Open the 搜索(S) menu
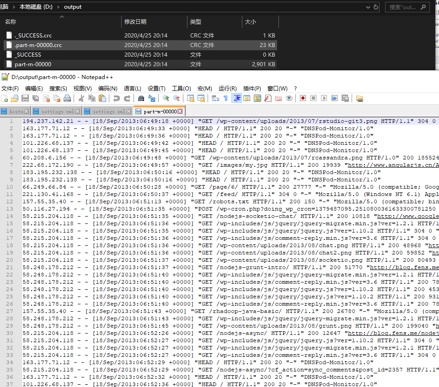The image size is (439, 387). (58, 89)
